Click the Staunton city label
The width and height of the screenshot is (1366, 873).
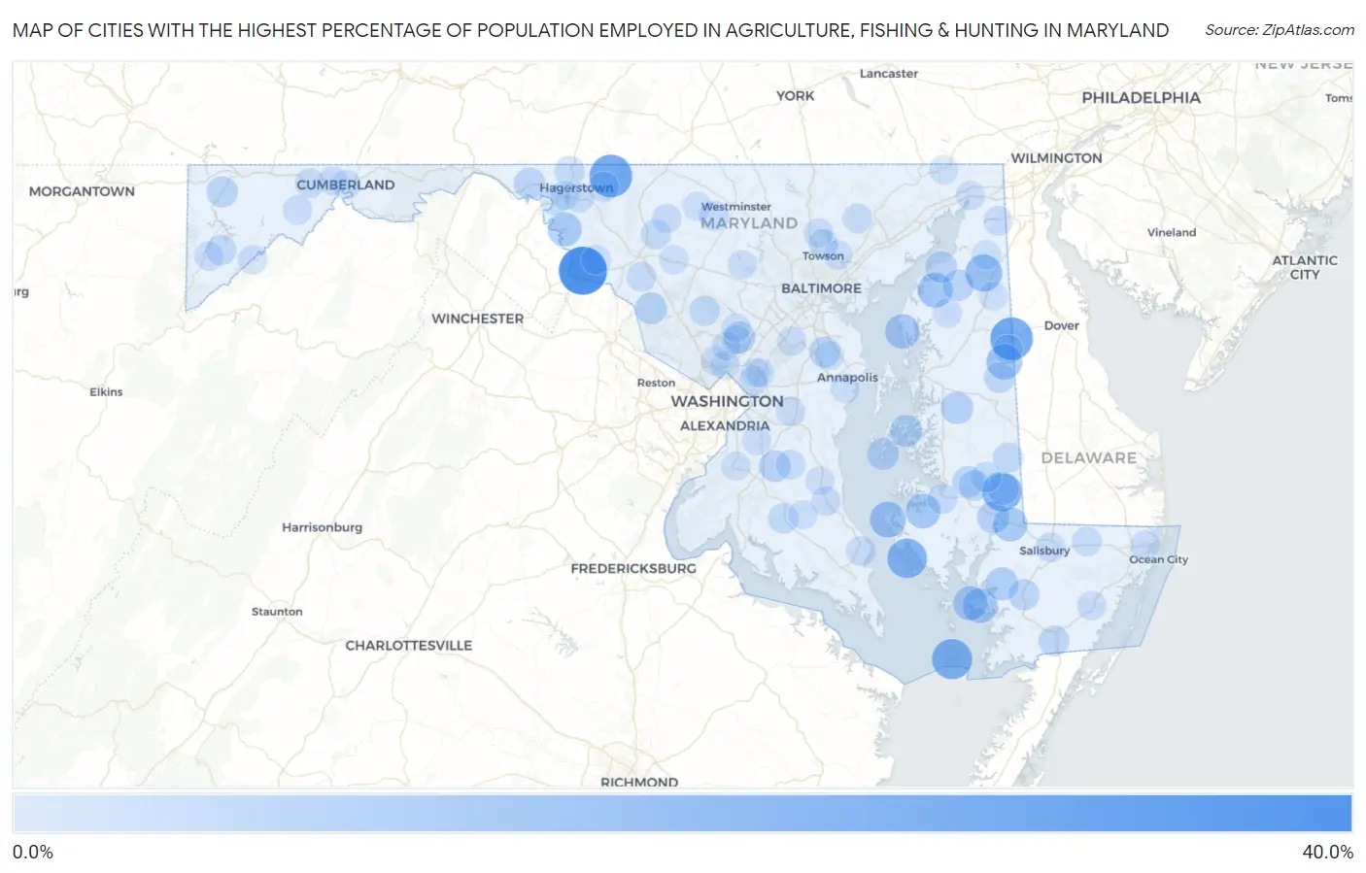tap(277, 612)
